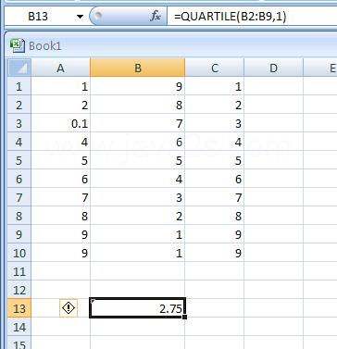Click cell B4 containing 6

tap(138, 142)
